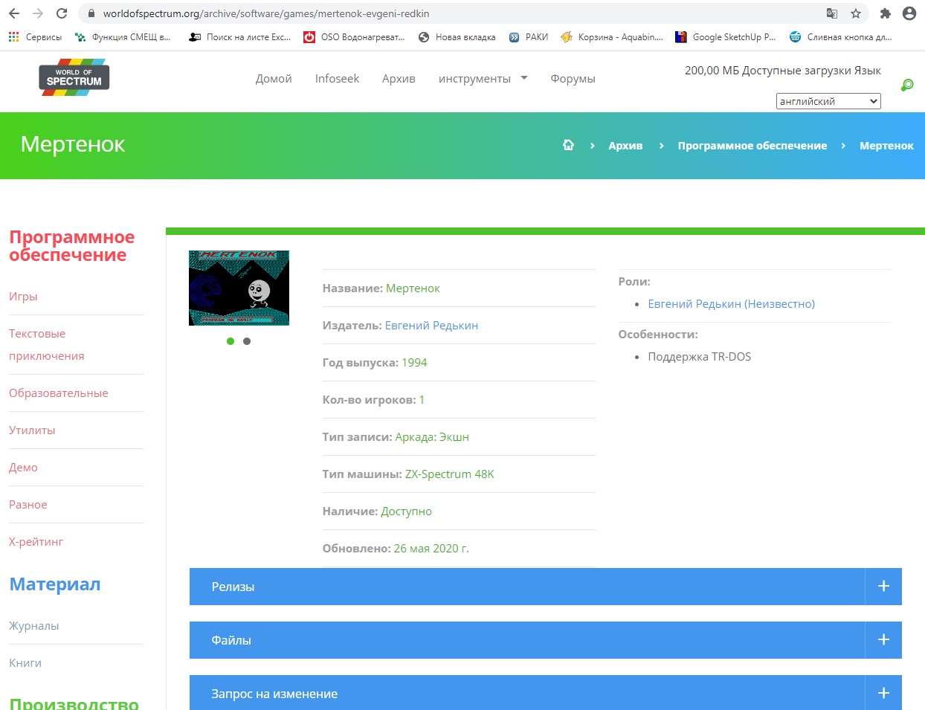
Task: Open the Сливная кнопка bookmark
Action: point(840,37)
